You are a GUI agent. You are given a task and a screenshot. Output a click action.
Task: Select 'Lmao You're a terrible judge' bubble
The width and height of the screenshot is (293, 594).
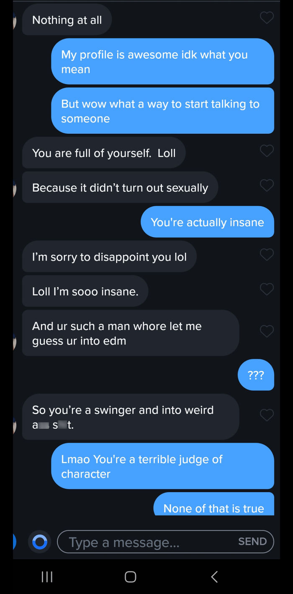click(x=162, y=466)
